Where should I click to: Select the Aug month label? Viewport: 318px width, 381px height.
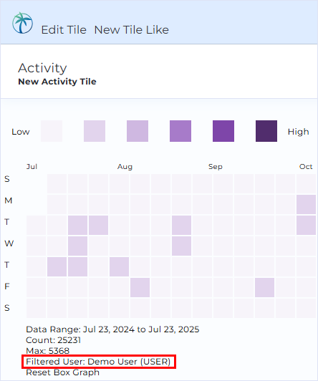tap(125, 167)
